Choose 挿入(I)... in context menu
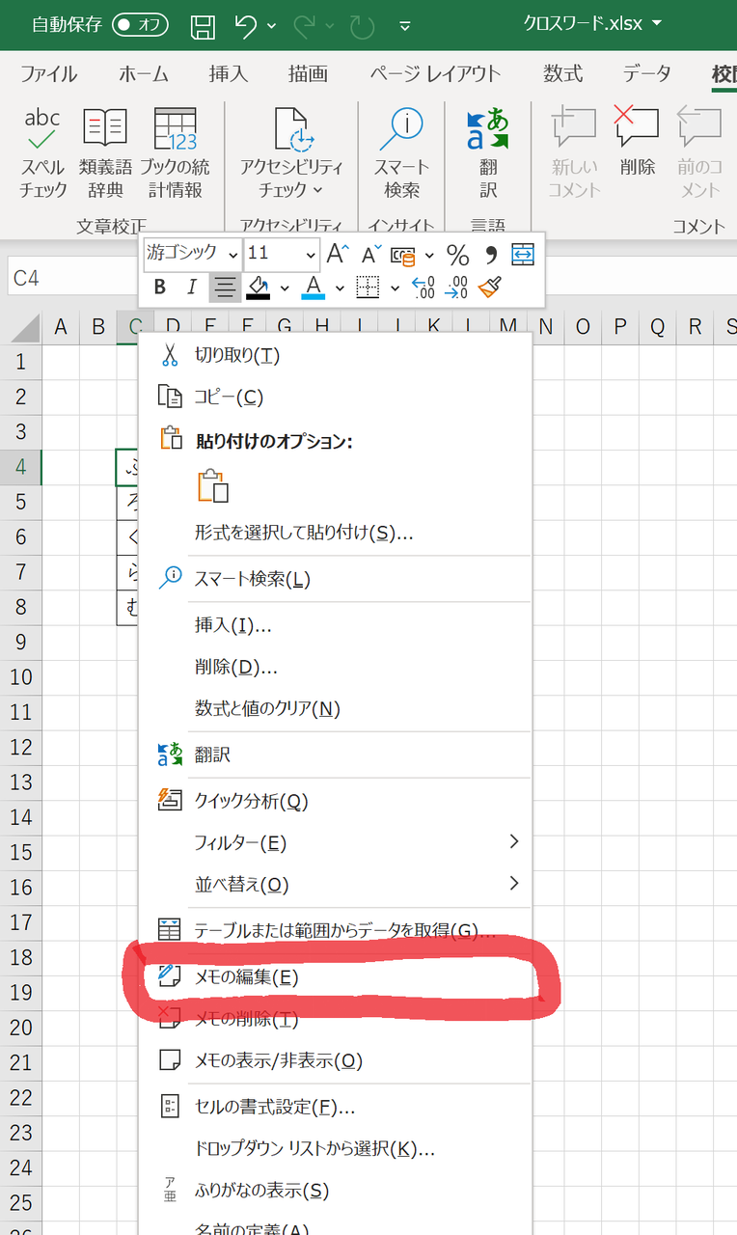This screenshot has height=1235, width=737. (x=336, y=625)
